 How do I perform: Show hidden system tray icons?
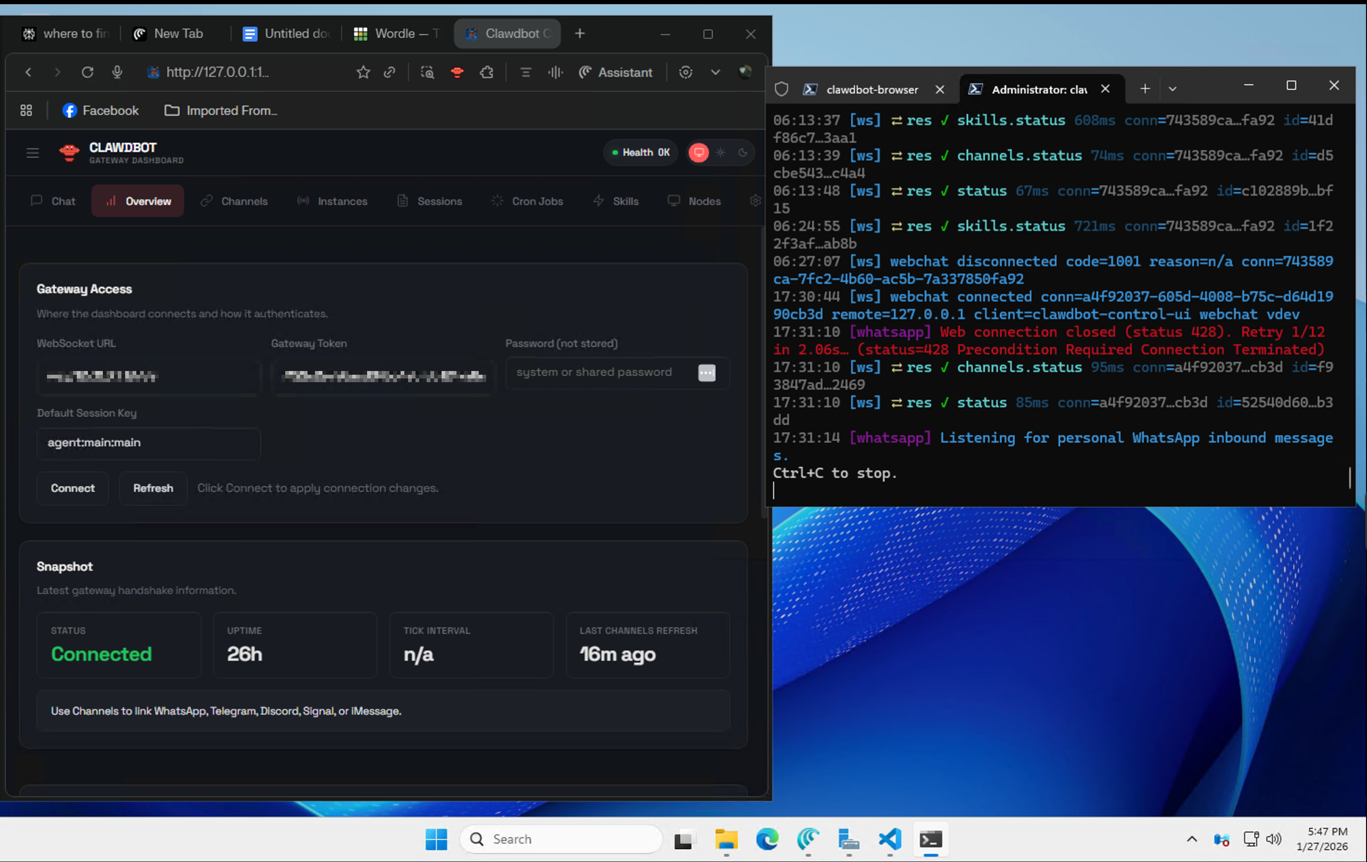[x=1192, y=839]
